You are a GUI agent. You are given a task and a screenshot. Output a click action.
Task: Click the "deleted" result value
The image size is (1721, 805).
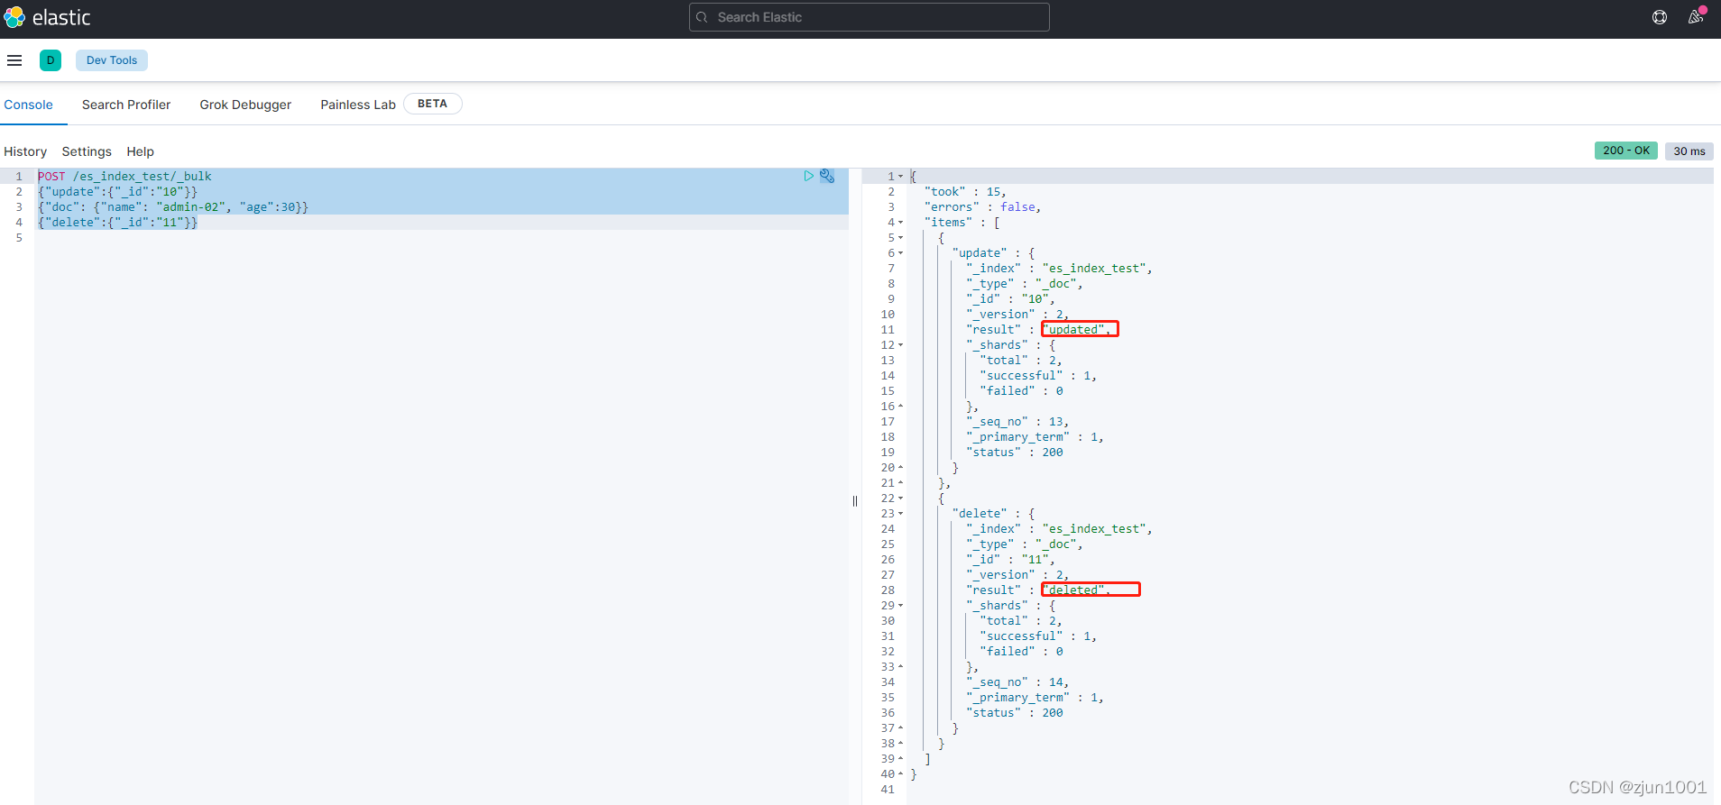pyautogui.click(x=1091, y=590)
